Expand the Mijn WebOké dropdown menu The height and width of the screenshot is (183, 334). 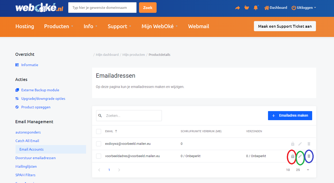[x=160, y=26]
